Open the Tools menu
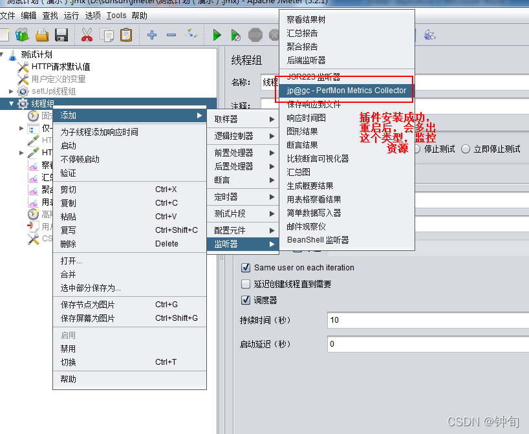This screenshot has height=434, width=529. [116, 16]
